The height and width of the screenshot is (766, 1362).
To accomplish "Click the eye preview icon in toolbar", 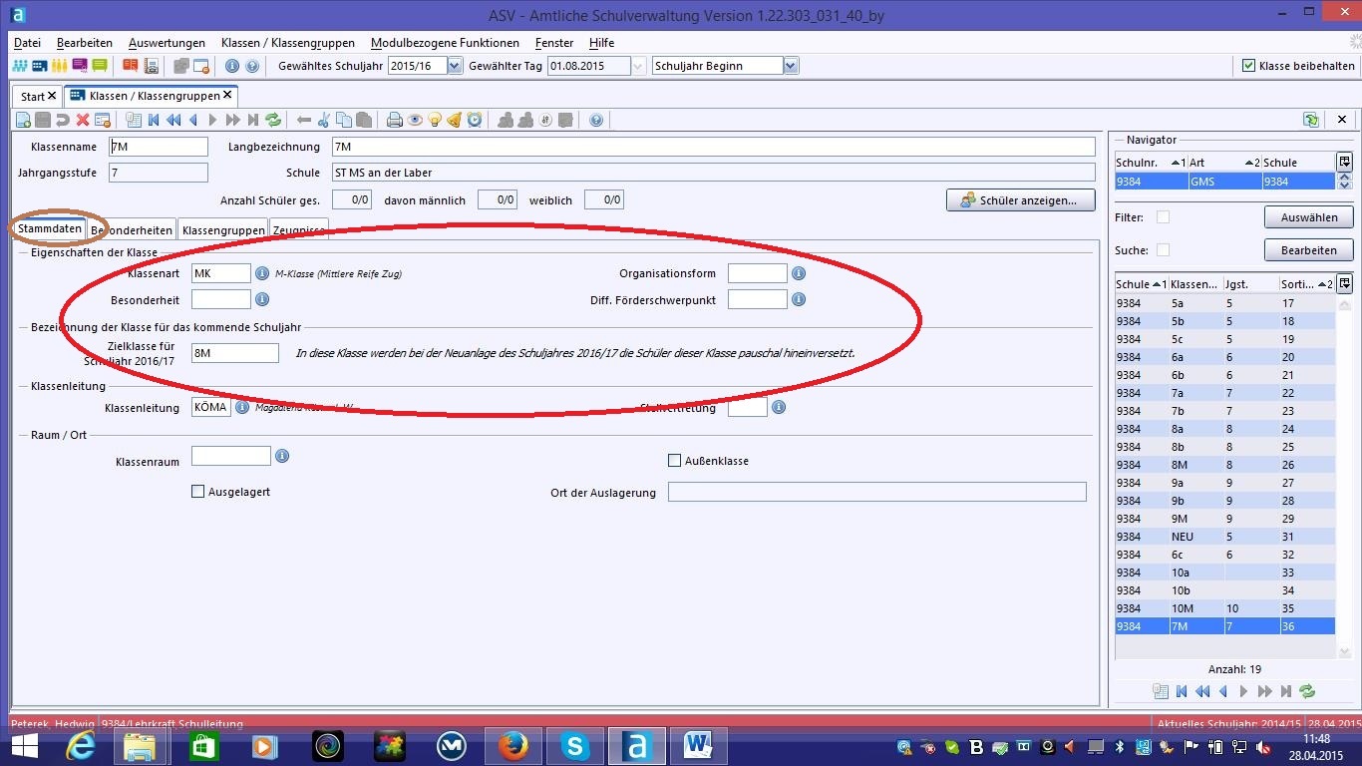I will click(x=415, y=121).
